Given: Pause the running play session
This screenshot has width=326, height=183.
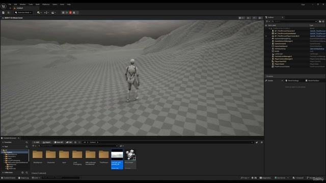Looking at the screenshot, I should coord(63,13).
